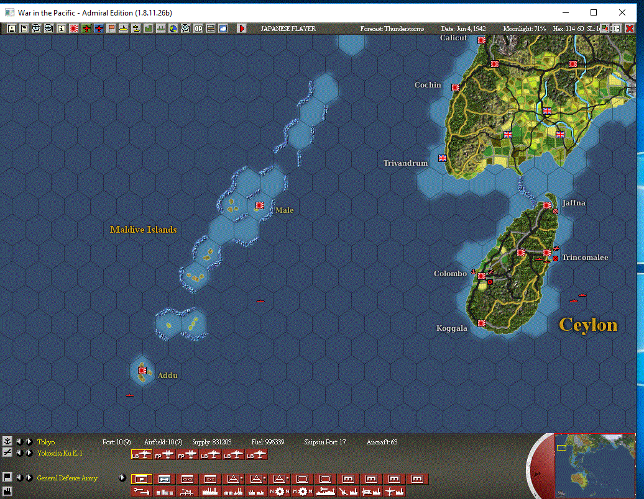The height and width of the screenshot is (499, 644).
Task: Click the first square toolbar icon
Action: coord(11,29)
